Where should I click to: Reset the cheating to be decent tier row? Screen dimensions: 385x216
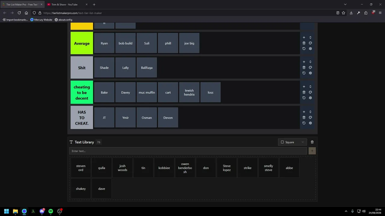[x=304, y=98]
